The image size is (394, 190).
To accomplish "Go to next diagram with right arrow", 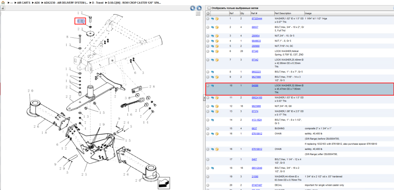I will click(x=199, y=8).
